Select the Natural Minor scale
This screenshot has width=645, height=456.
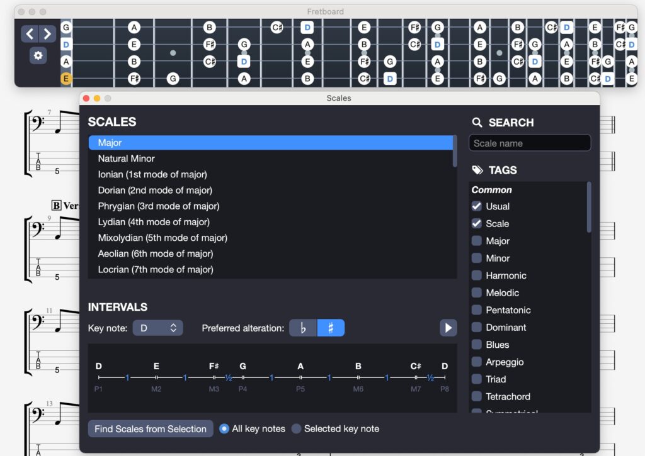click(126, 158)
